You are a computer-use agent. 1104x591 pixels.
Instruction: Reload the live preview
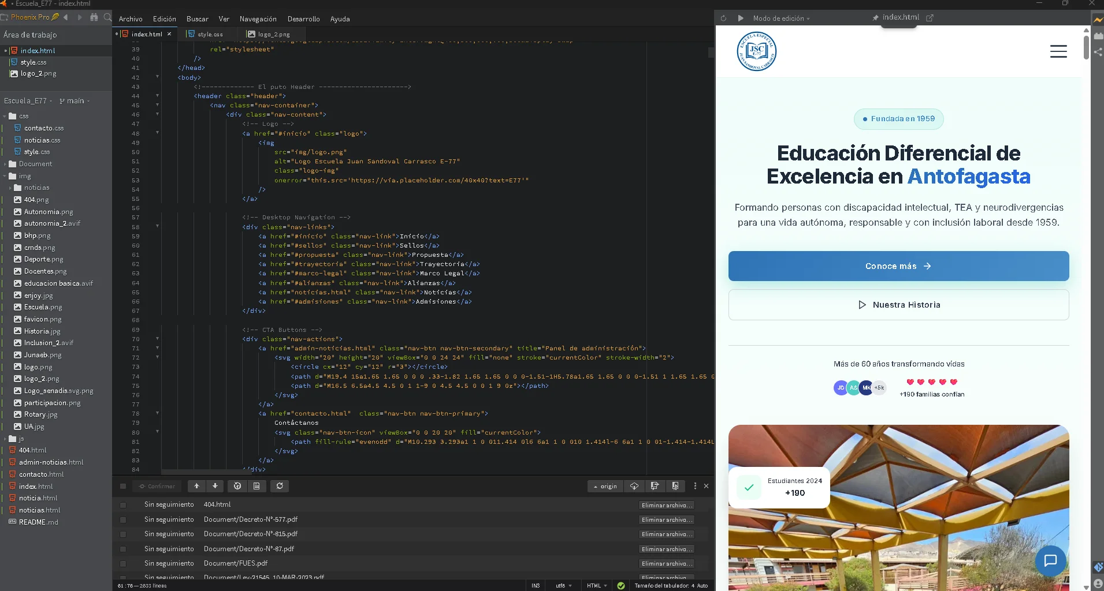723,18
